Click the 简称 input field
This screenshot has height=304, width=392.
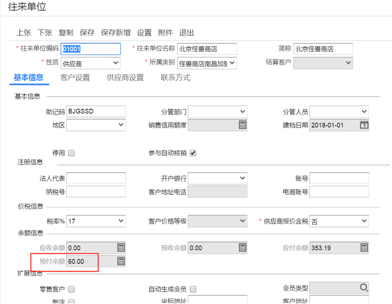point(323,49)
